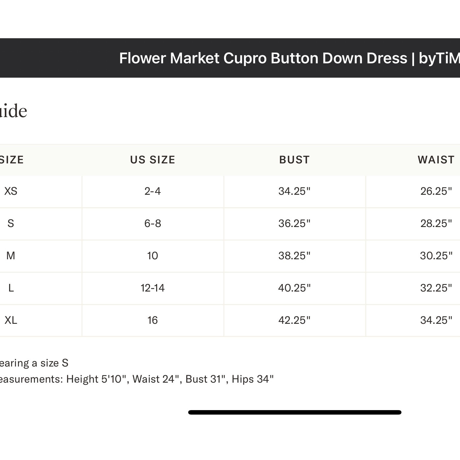Tap the model measurements text line

click(137, 379)
